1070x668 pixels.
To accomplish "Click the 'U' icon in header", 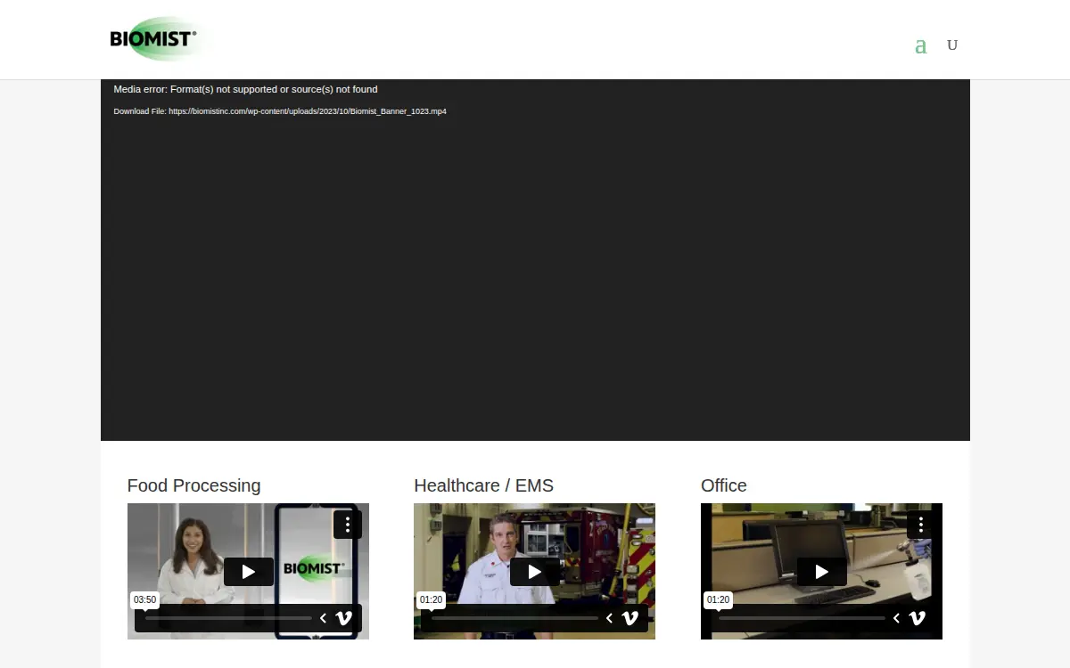I will (x=952, y=45).
